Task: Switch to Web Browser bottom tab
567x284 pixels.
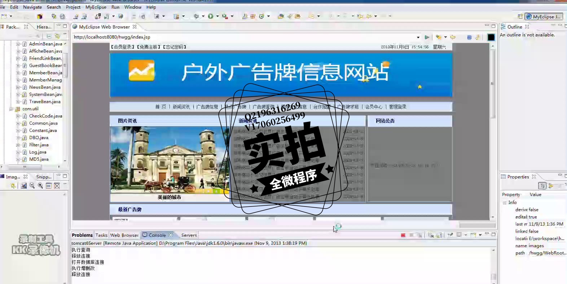Action: coord(124,235)
